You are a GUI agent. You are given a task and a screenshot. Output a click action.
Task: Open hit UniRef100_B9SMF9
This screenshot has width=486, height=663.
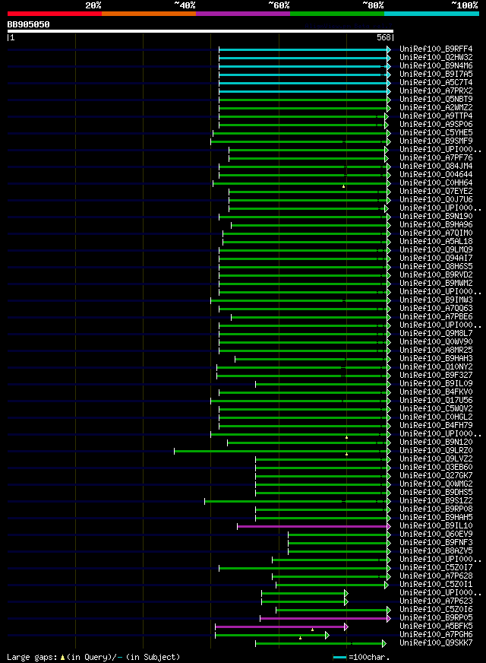(x=436, y=141)
